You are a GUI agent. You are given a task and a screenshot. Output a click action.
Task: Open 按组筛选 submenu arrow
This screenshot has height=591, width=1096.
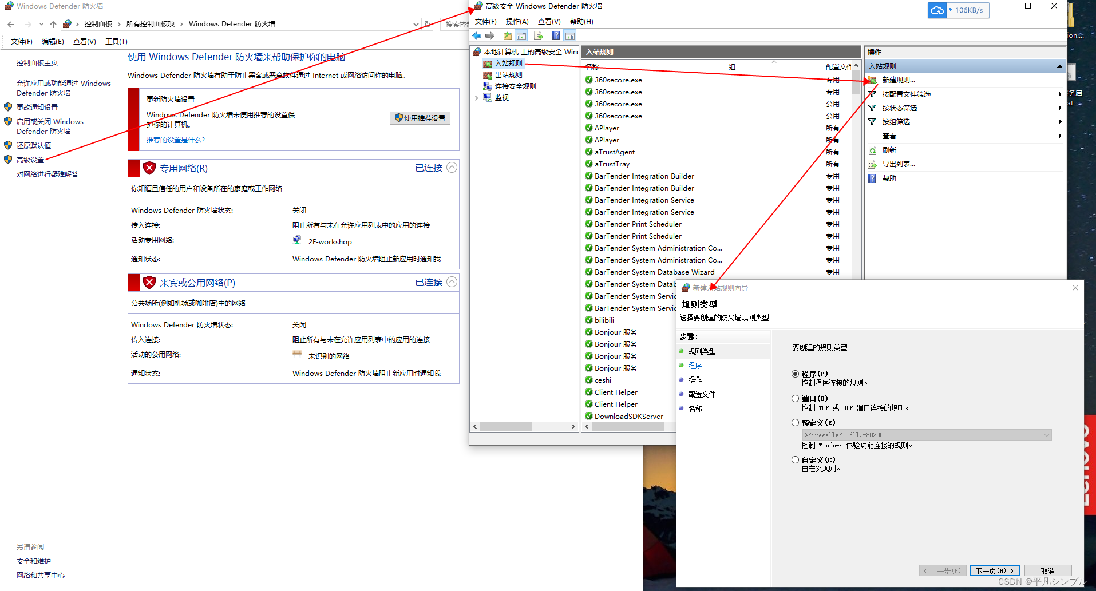click(1060, 122)
